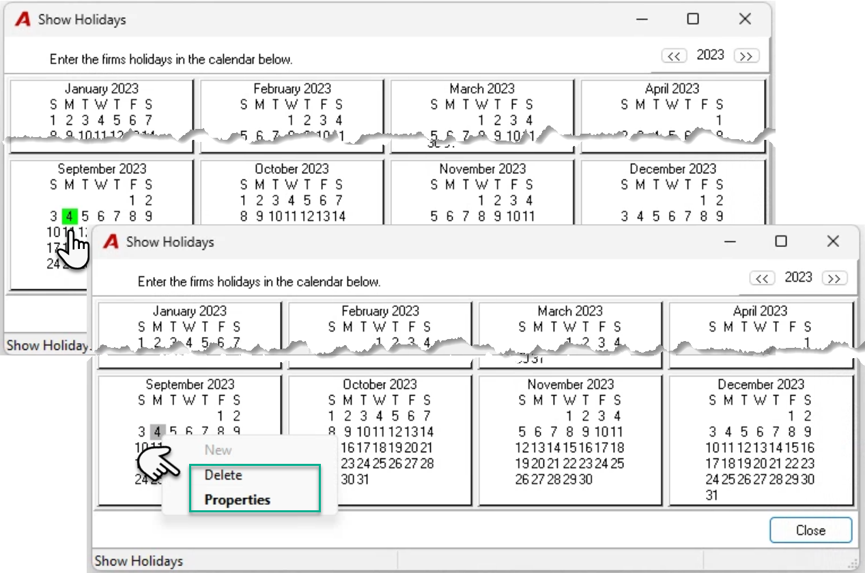Select December 31 in the front window calendar

[x=712, y=495]
